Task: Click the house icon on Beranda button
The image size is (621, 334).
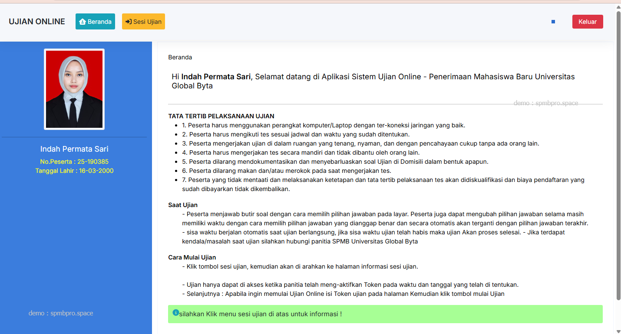Action: [83, 22]
